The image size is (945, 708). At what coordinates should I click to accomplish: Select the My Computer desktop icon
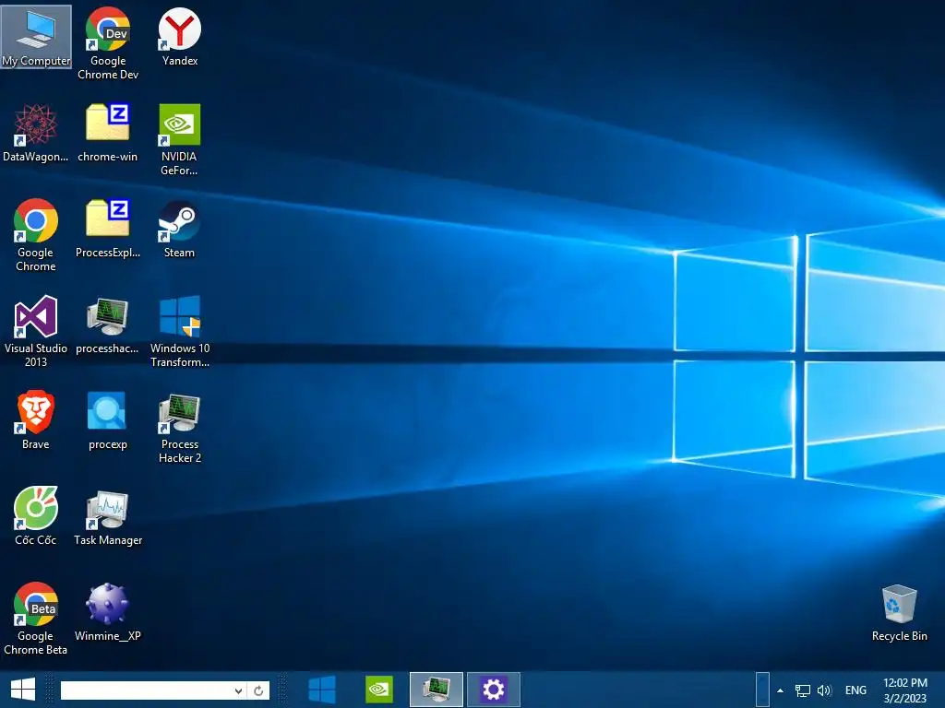pyautogui.click(x=36, y=37)
